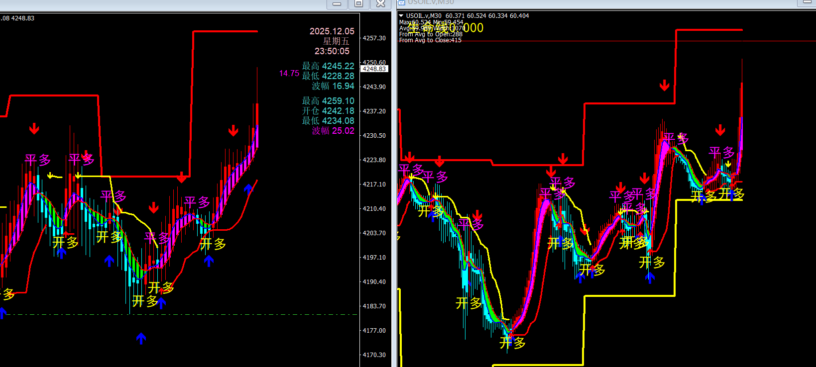This screenshot has width=816, height=367.
Task: Click the 4197.10 price axis label
Action: point(374,258)
